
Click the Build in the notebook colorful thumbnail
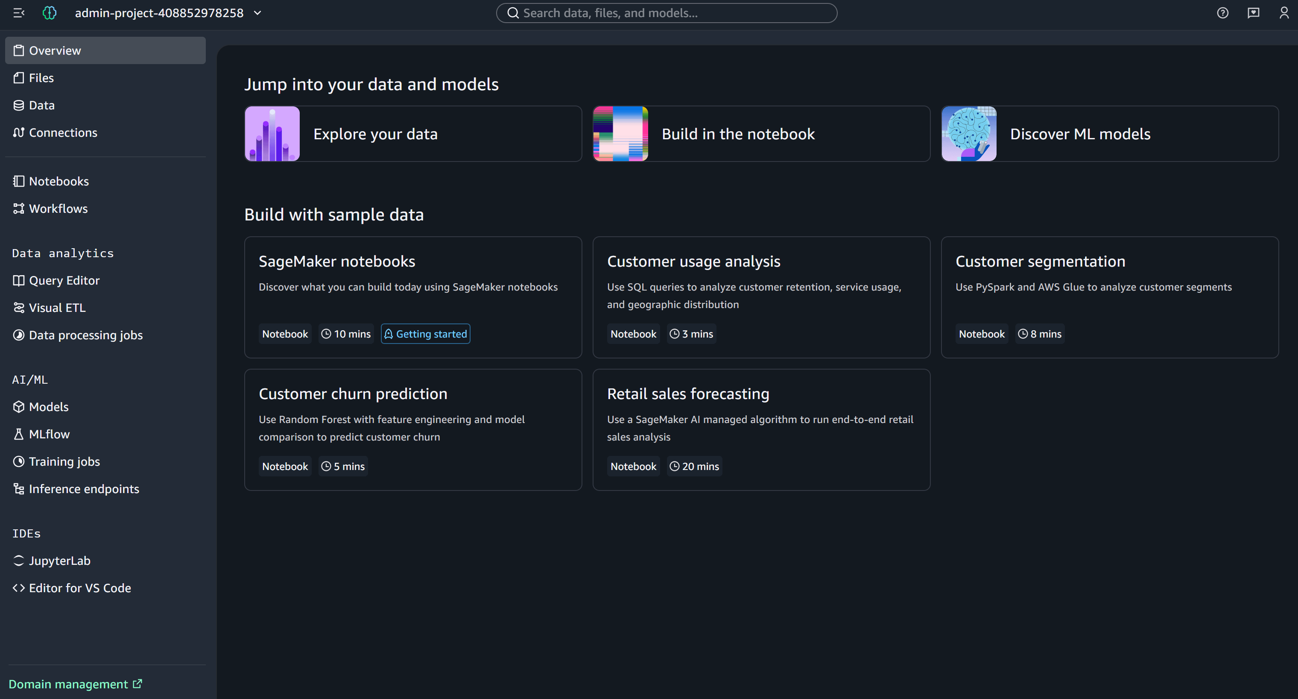click(x=620, y=134)
